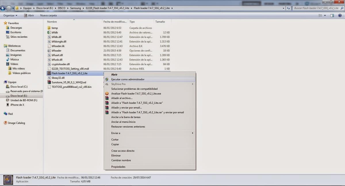Select the temp folder icon

49,28
